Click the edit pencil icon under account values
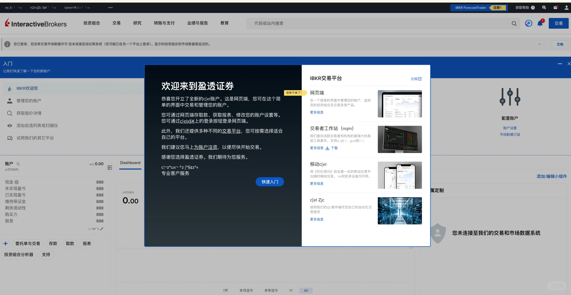This screenshot has width=571, height=295. click(102, 229)
